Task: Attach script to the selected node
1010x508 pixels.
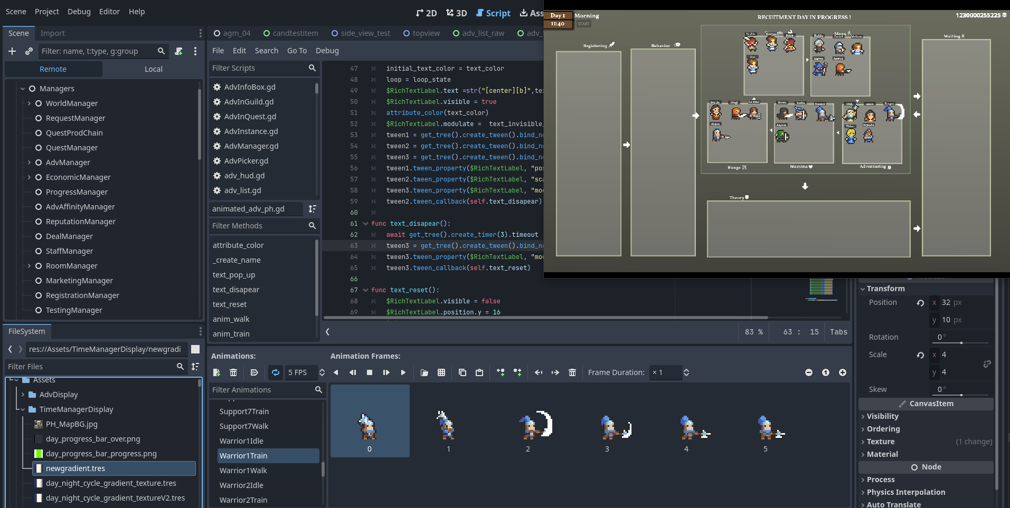Action: tap(179, 51)
